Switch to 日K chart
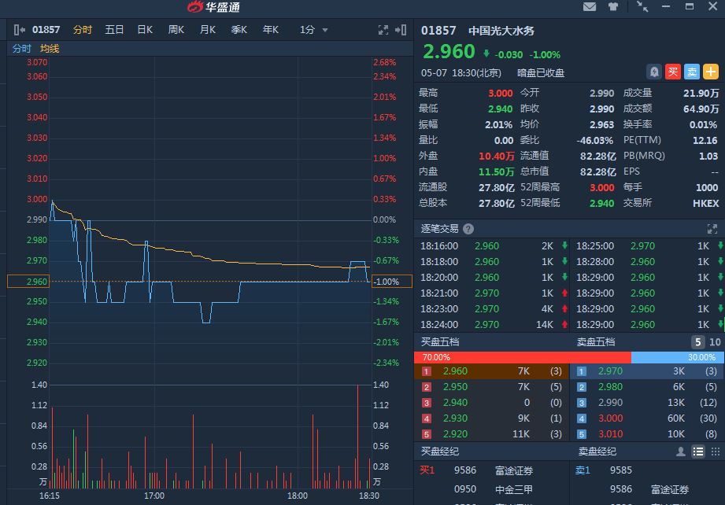725x505 pixels. point(145,30)
